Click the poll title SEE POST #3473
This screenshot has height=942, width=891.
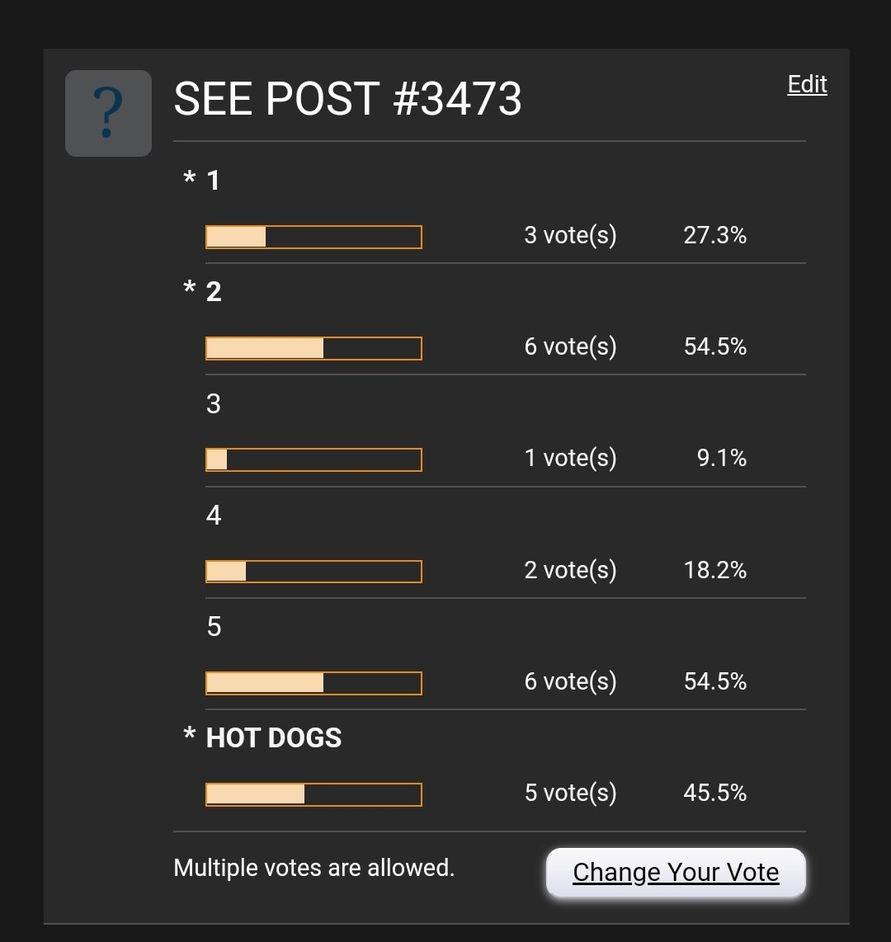coord(347,98)
